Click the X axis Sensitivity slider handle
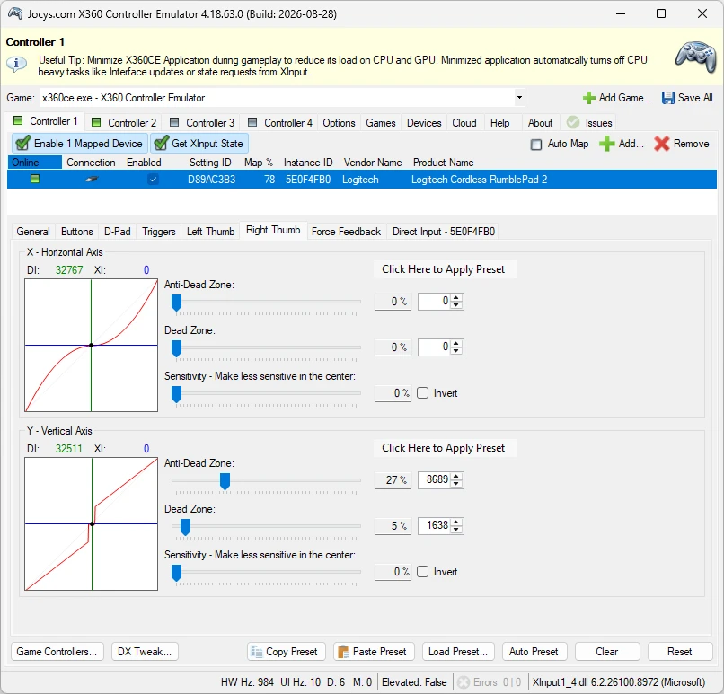The height and width of the screenshot is (694, 724). tap(176, 394)
